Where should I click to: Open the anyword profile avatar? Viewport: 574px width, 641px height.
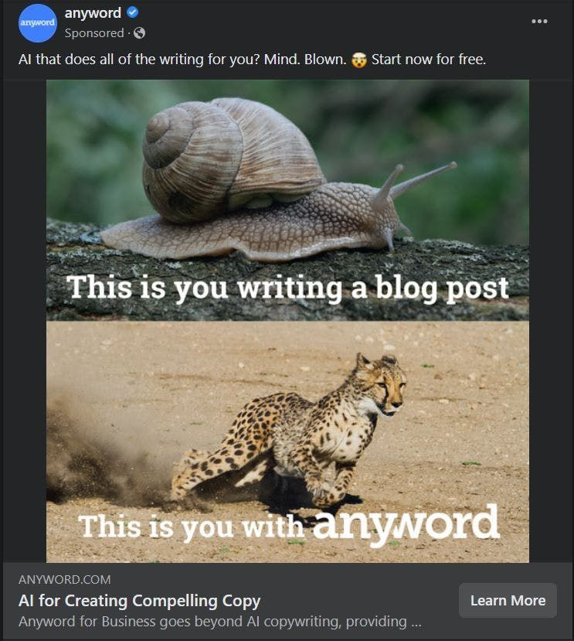(38, 23)
